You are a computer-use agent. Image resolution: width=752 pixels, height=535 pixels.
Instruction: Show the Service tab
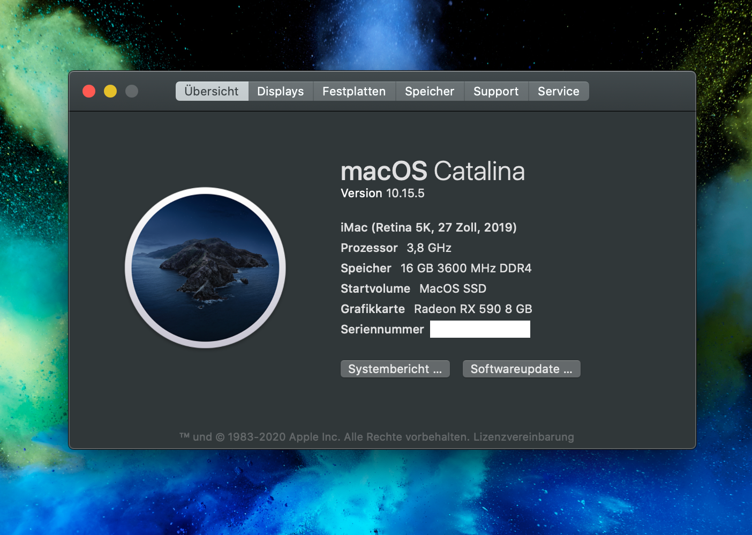(x=559, y=91)
